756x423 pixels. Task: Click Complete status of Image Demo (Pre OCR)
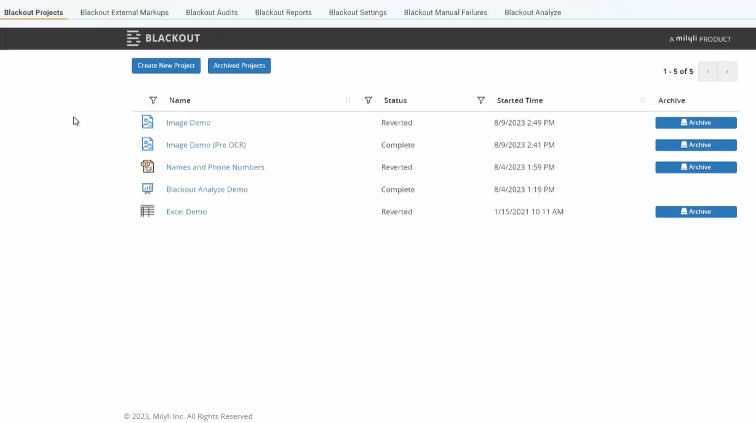coord(398,145)
